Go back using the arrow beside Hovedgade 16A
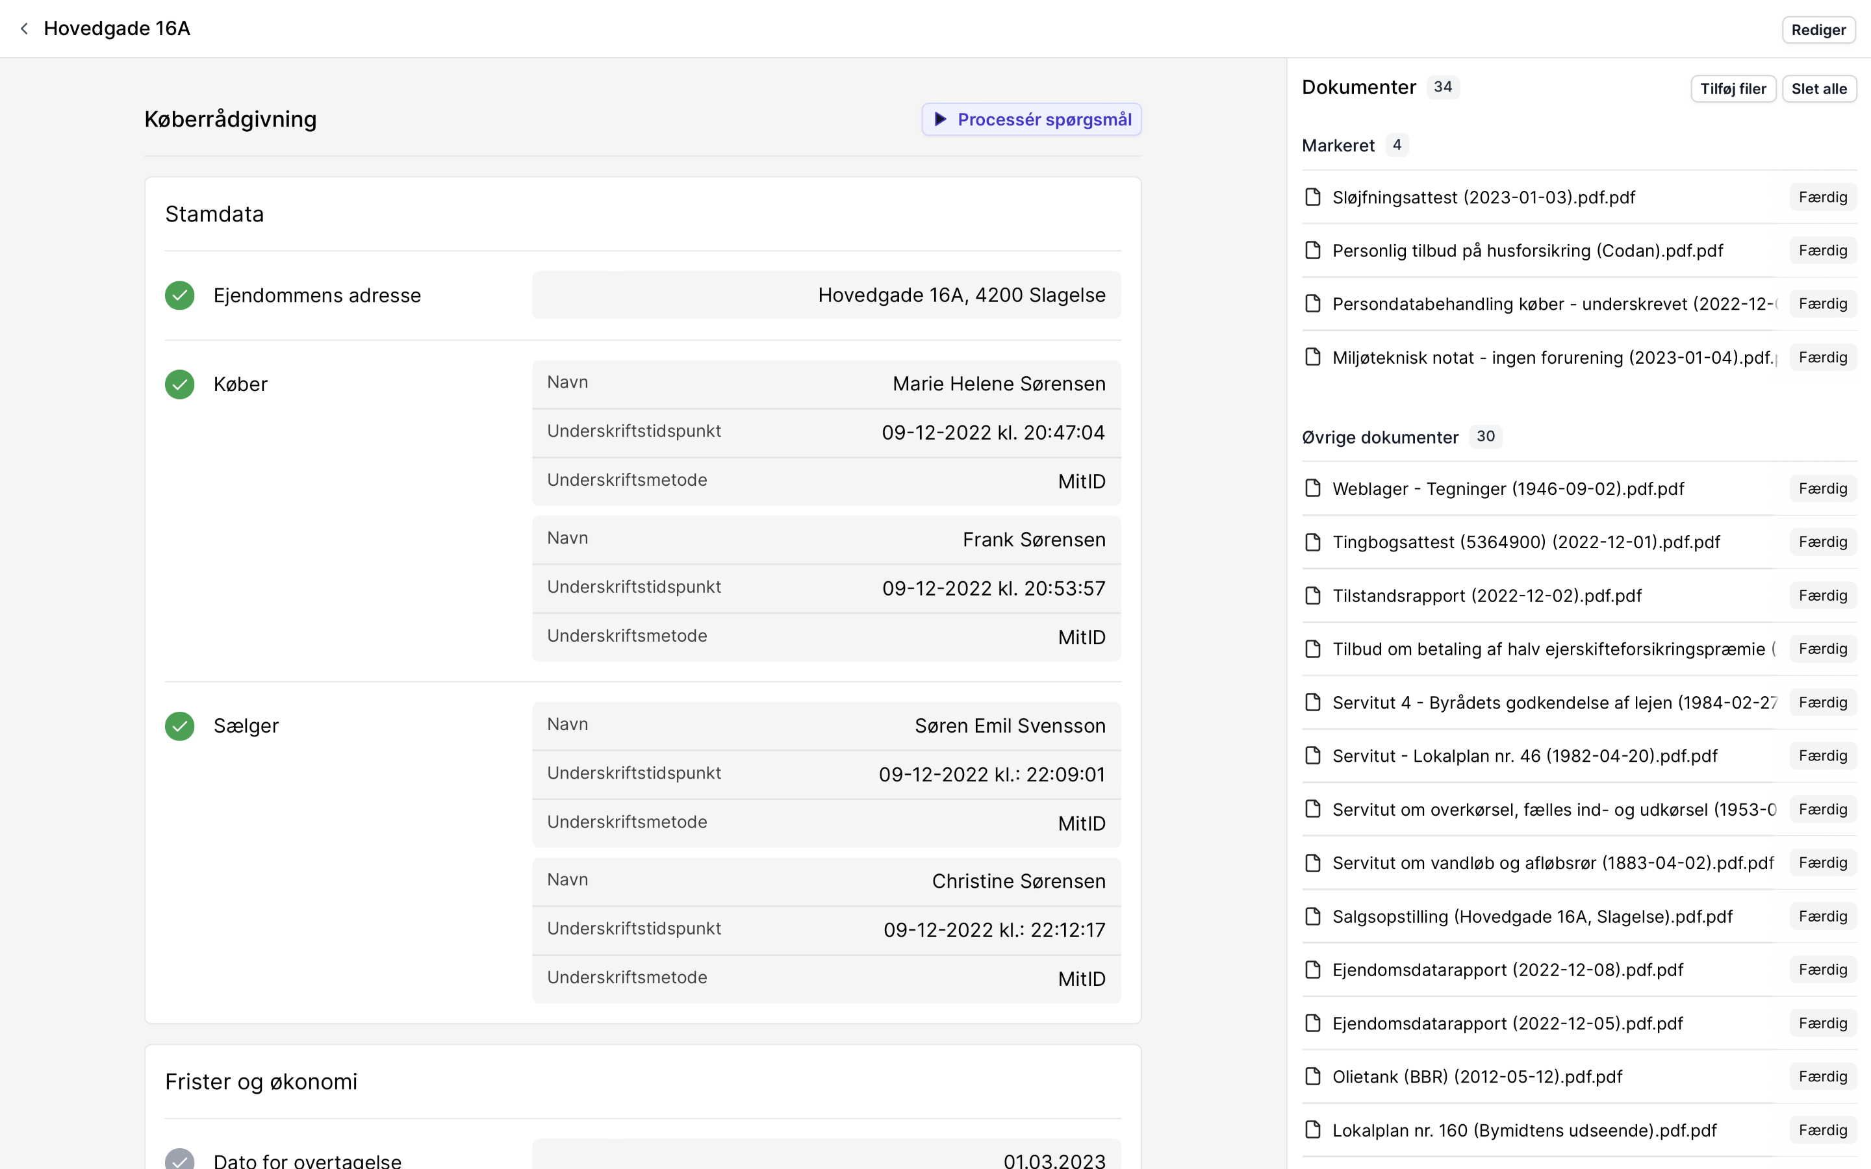The width and height of the screenshot is (1871, 1169). (x=24, y=29)
